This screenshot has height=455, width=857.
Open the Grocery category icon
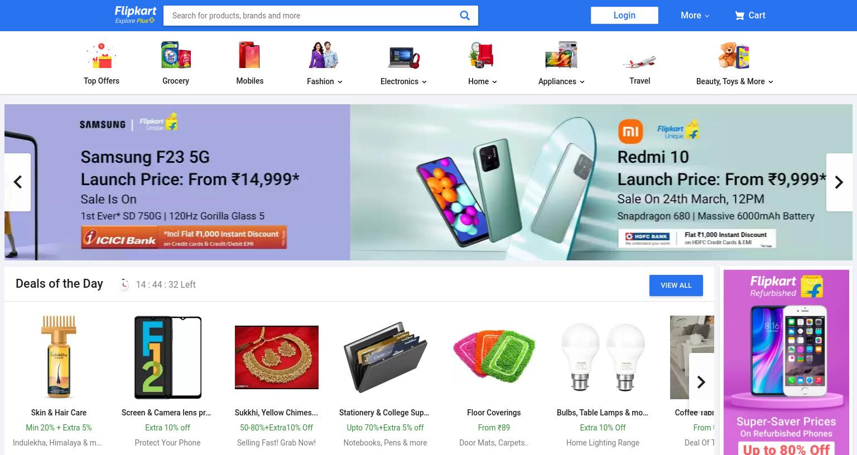(176, 55)
